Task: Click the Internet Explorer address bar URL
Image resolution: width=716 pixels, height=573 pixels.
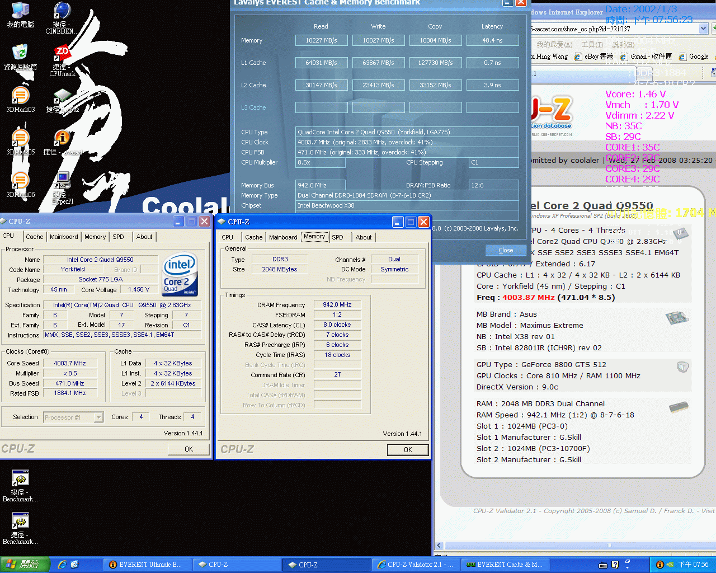Action: click(582, 29)
